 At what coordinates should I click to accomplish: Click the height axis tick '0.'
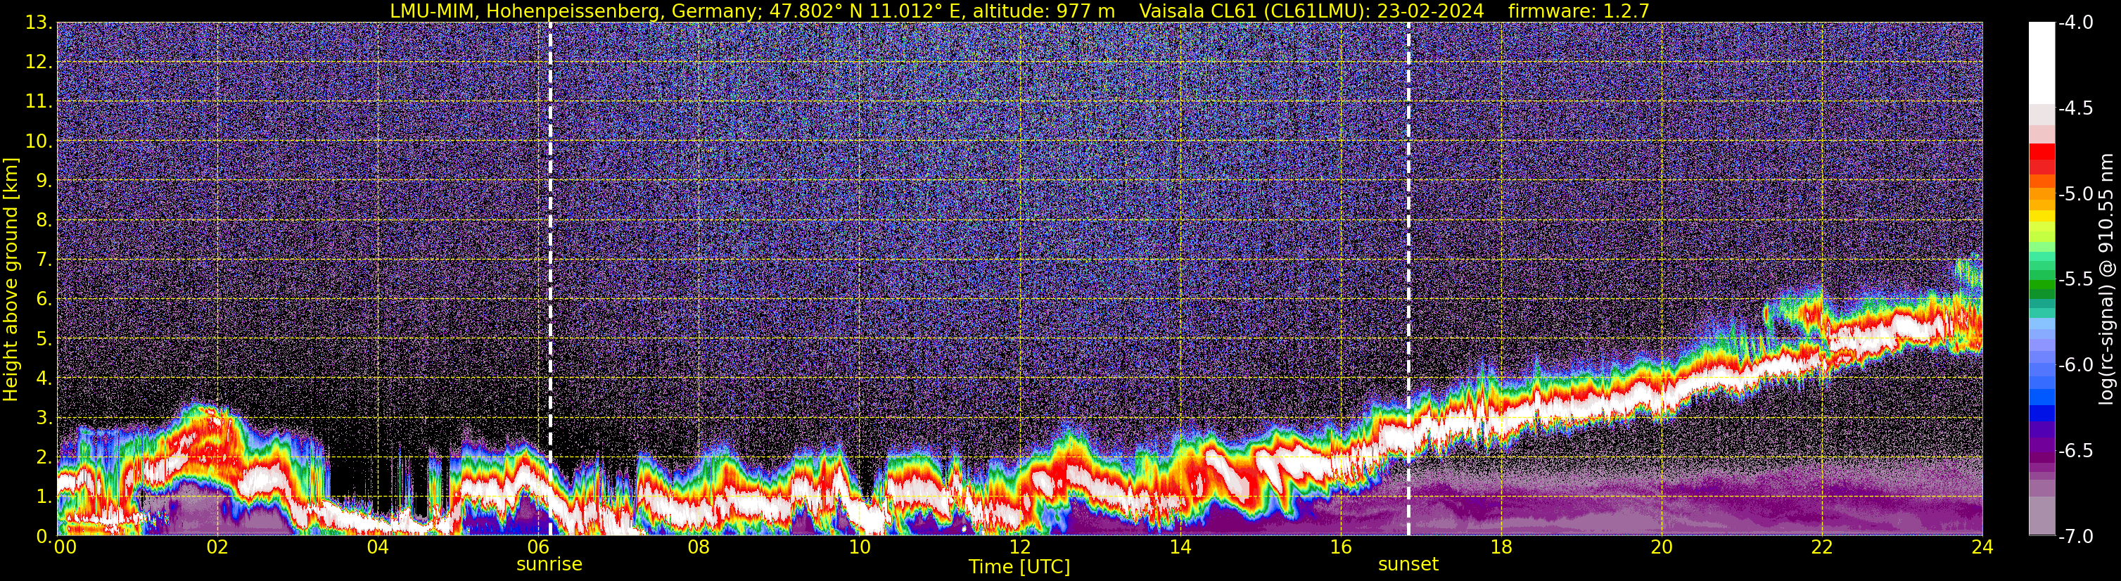click(44, 537)
